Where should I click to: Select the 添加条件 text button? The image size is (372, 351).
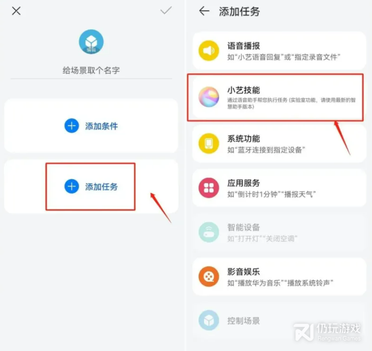[102, 126]
